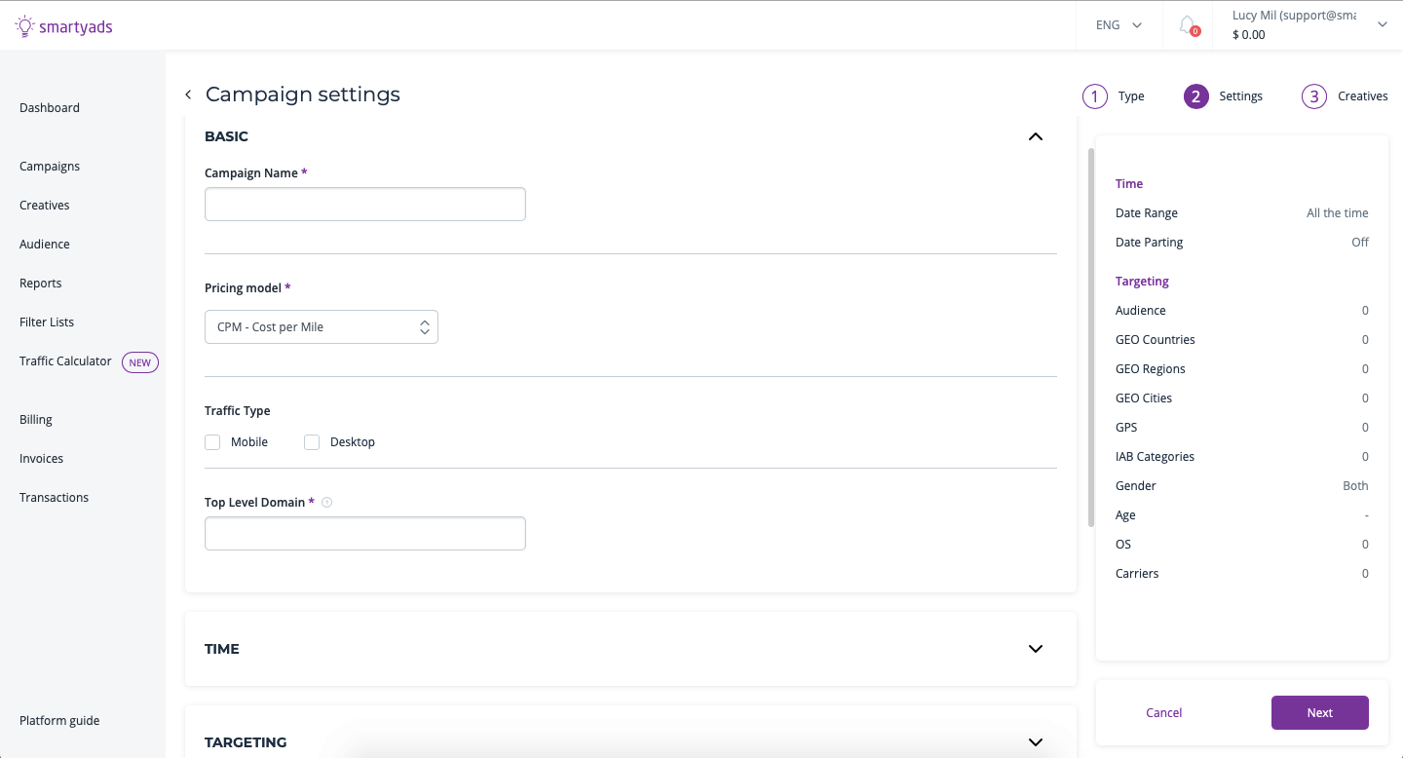Click the smartyads lightbulb logo
Viewport: 1403px width, 758px height.
tap(24, 26)
